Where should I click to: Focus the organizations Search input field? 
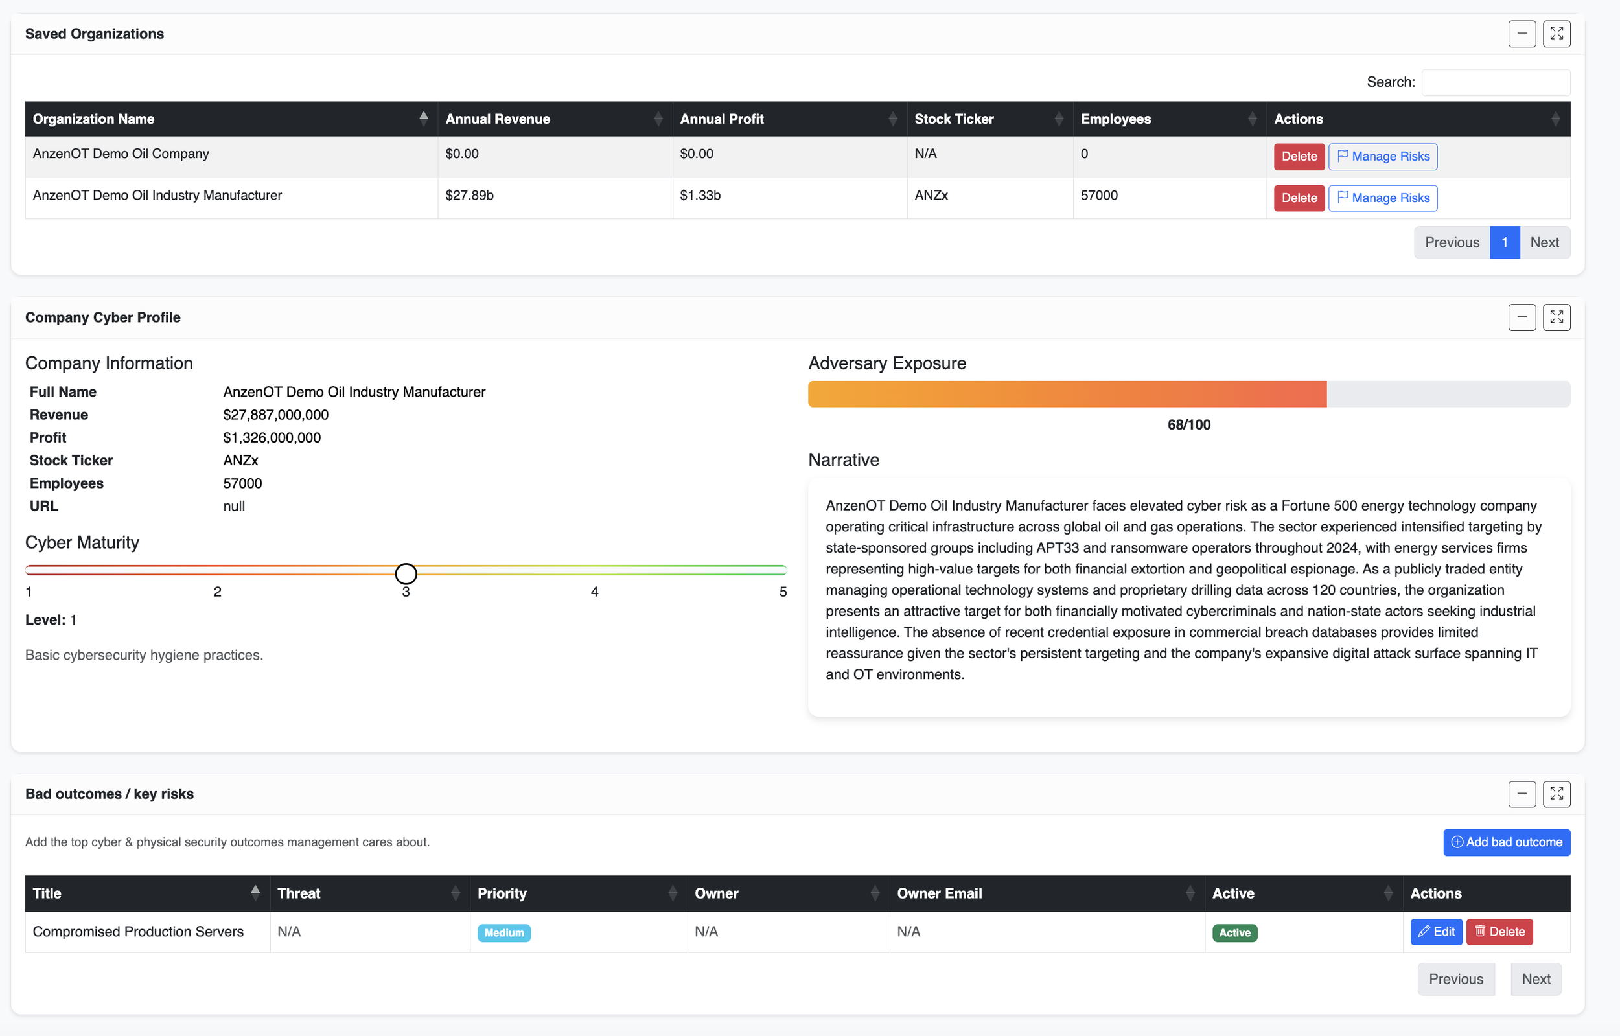point(1495,82)
